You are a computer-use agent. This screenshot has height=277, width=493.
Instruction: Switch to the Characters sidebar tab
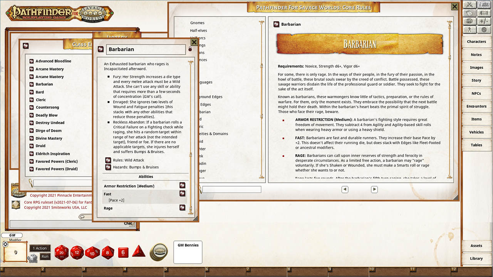[x=476, y=42]
